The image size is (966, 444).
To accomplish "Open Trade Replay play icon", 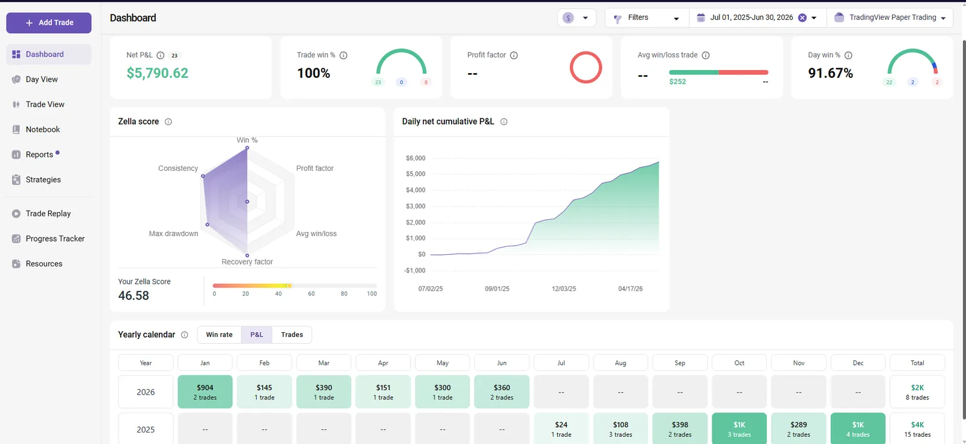I will [x=16, y=214].
